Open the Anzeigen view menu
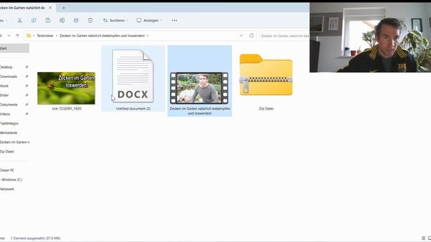The width and height of the screenshot is (431, 242). click(150, 20)
